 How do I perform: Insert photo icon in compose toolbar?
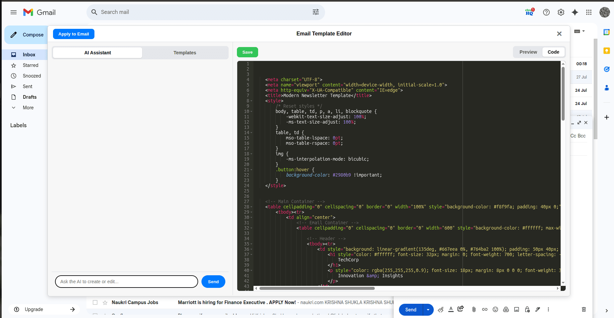pos(517,309)
